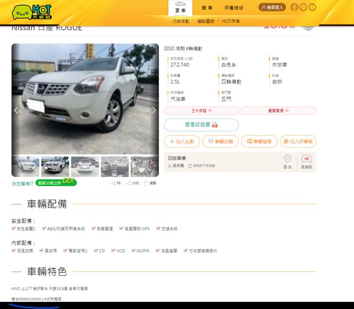Screen dimensions: 354x309
Task: Open the 賣車 menu item
Action: [207, 8]
